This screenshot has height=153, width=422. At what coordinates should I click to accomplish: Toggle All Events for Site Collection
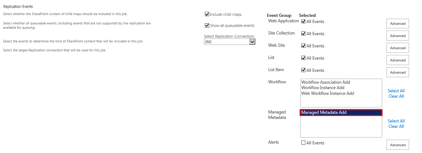(304, 34)
